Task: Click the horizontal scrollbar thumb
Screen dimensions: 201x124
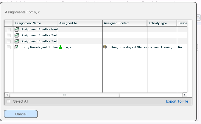Action: [64, 95]
